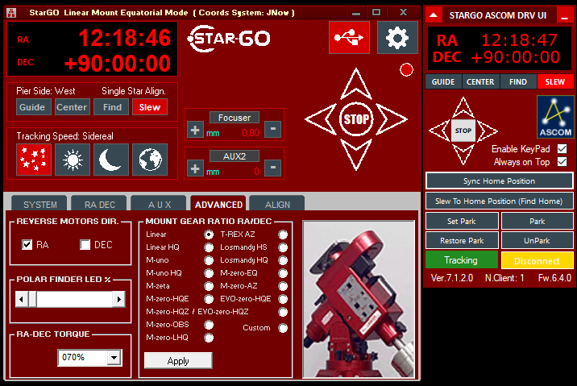
Task: Click the yellow Disconnect button
Action: click(538, 260)
